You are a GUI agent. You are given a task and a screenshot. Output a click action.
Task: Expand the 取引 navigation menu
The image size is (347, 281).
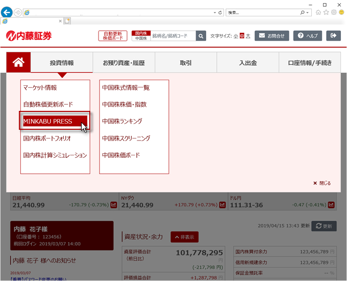(x=186, y=63)
